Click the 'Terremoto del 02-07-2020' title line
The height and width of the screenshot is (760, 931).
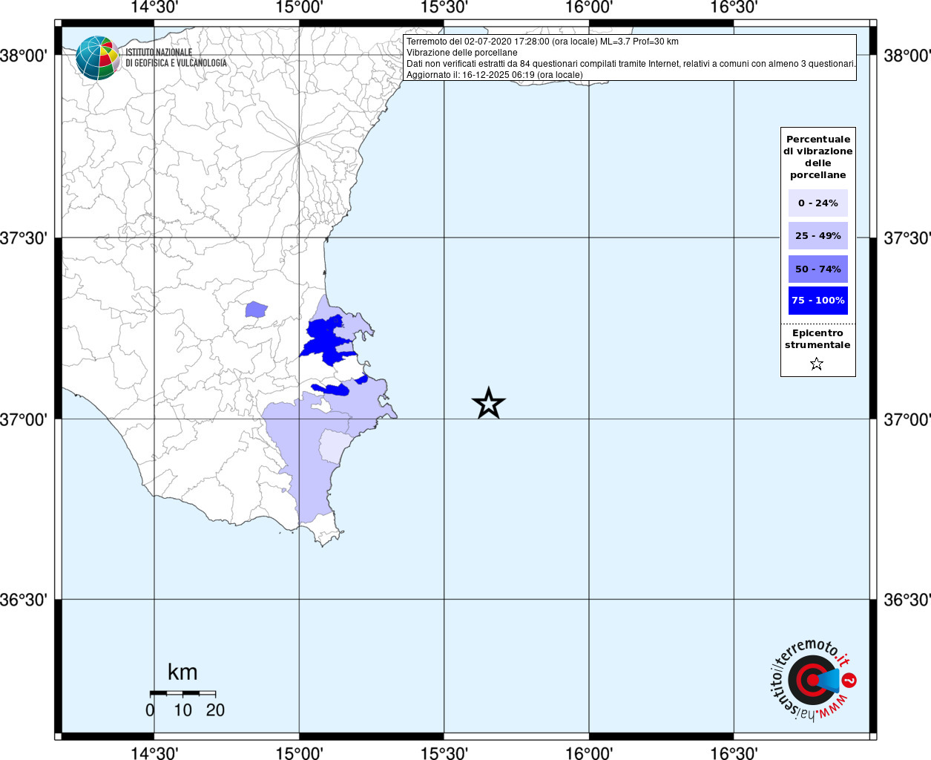[x=542, y=42]
